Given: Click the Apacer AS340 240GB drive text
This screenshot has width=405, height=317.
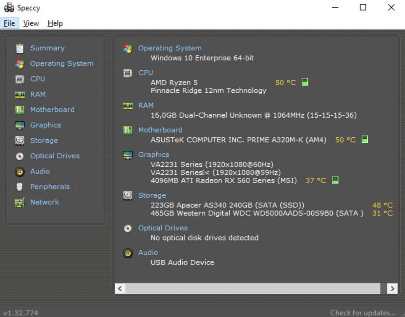Looking at the screenshot, I should click(x=227, y=205).
